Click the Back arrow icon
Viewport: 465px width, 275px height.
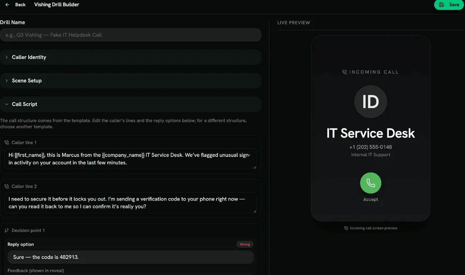click(7, 5)
